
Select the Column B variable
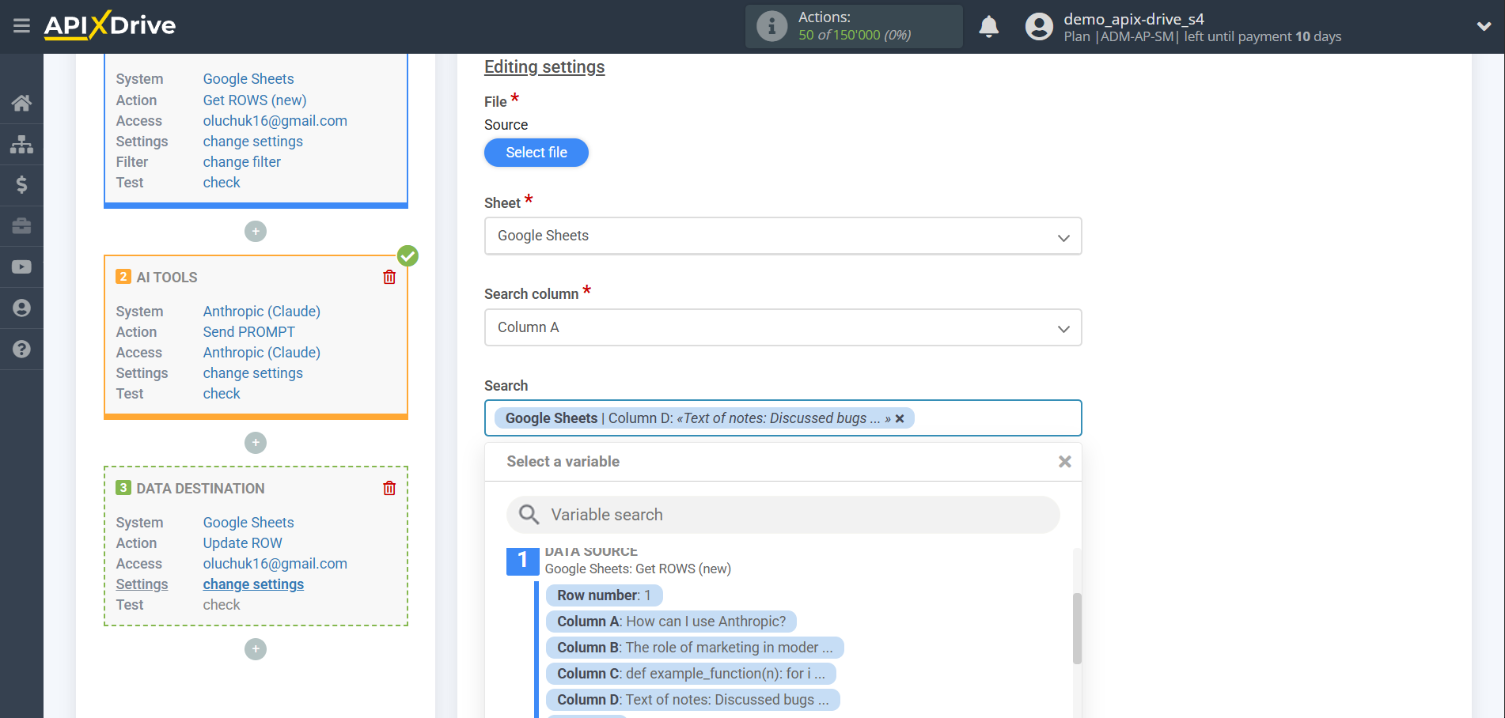[x=695, y=648]
